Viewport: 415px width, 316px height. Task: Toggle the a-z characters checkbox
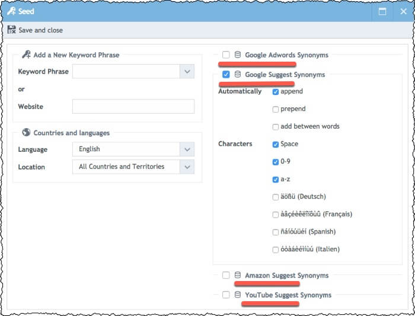276,180
